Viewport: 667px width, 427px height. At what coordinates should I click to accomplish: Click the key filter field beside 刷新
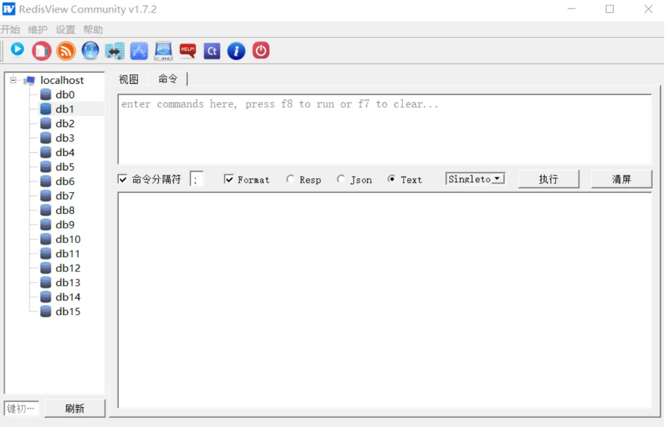[22, 408]
